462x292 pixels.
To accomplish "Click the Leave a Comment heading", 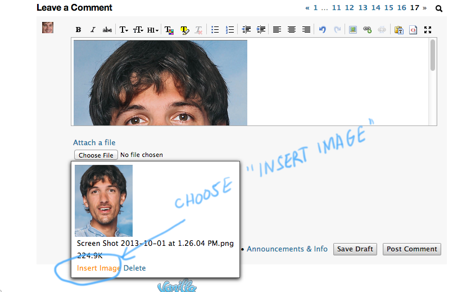I will point(74,8).
